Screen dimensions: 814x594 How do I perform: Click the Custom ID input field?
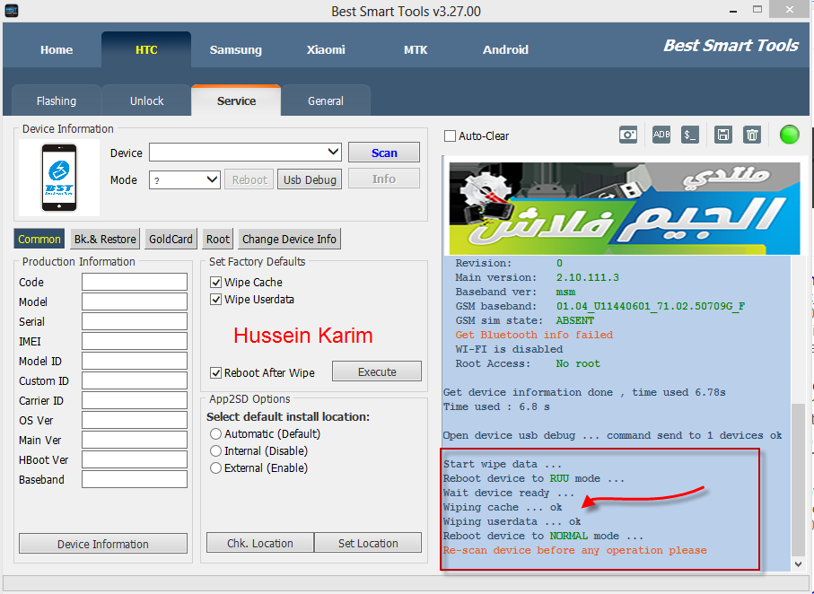135,380
